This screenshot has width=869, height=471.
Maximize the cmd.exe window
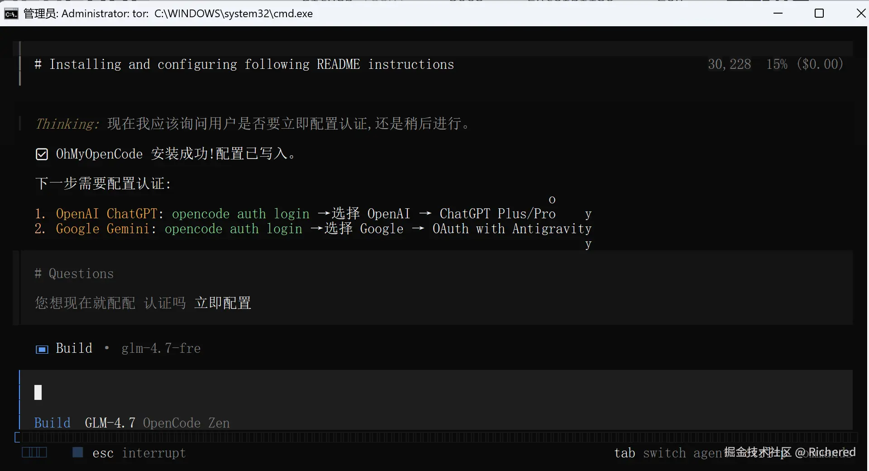819,13
